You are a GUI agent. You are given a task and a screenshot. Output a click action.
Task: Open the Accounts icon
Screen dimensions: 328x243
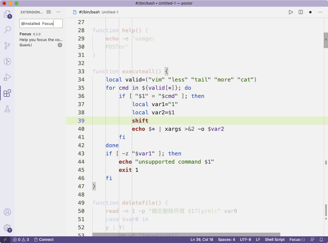click(7, 212)
